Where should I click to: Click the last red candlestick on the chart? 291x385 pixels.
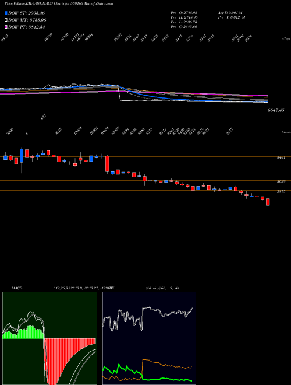[268, 202]
